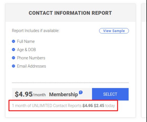Open the View Sample report link
The image size is (147, 122).
pos(114,31)
